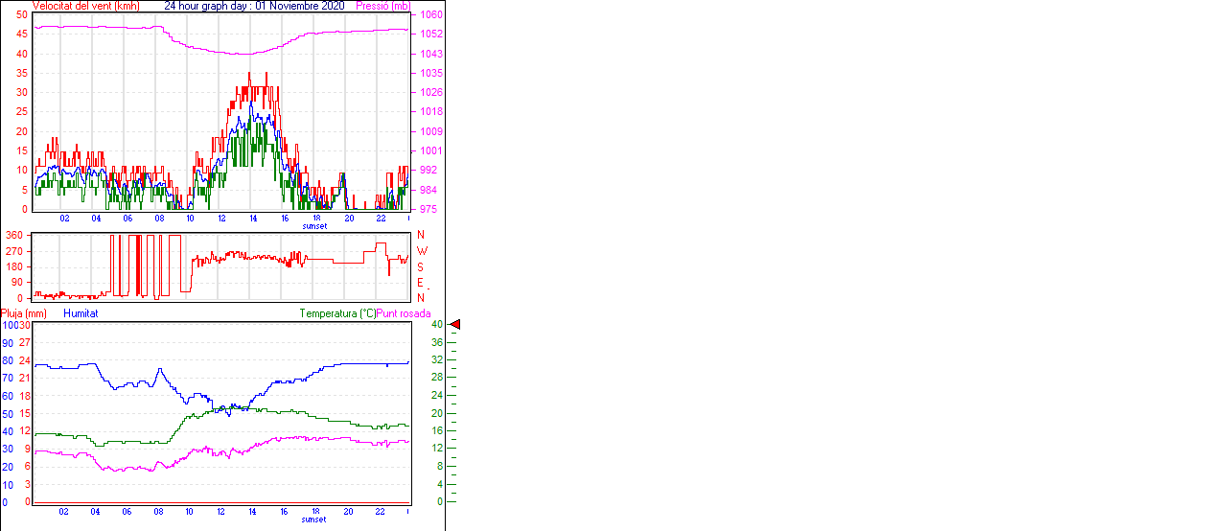Click the 'Pluja (mm)' legend label

click(23, 313)
